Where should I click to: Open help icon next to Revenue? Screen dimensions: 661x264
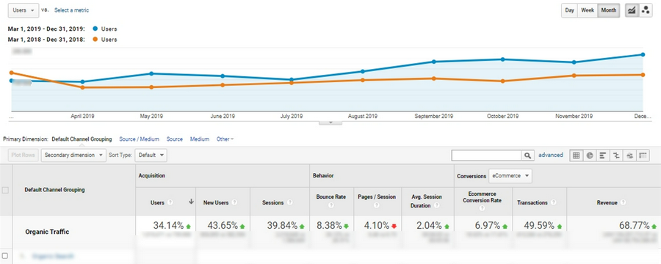point(623,202)
